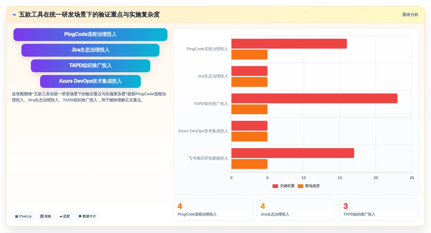
Task: Click the 进度 tag chip
Action: [x=65, y=216]
